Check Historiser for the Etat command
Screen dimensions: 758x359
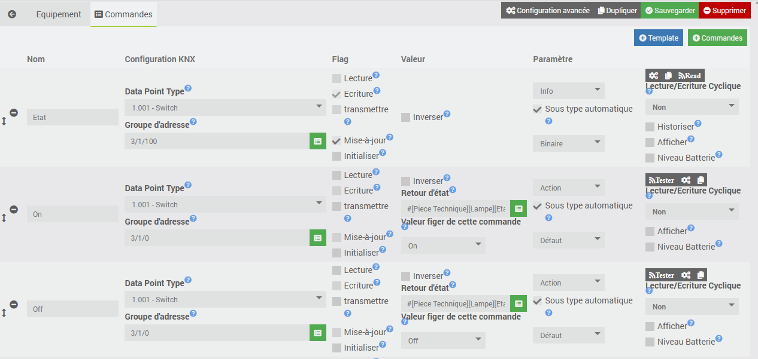[650, 127]
